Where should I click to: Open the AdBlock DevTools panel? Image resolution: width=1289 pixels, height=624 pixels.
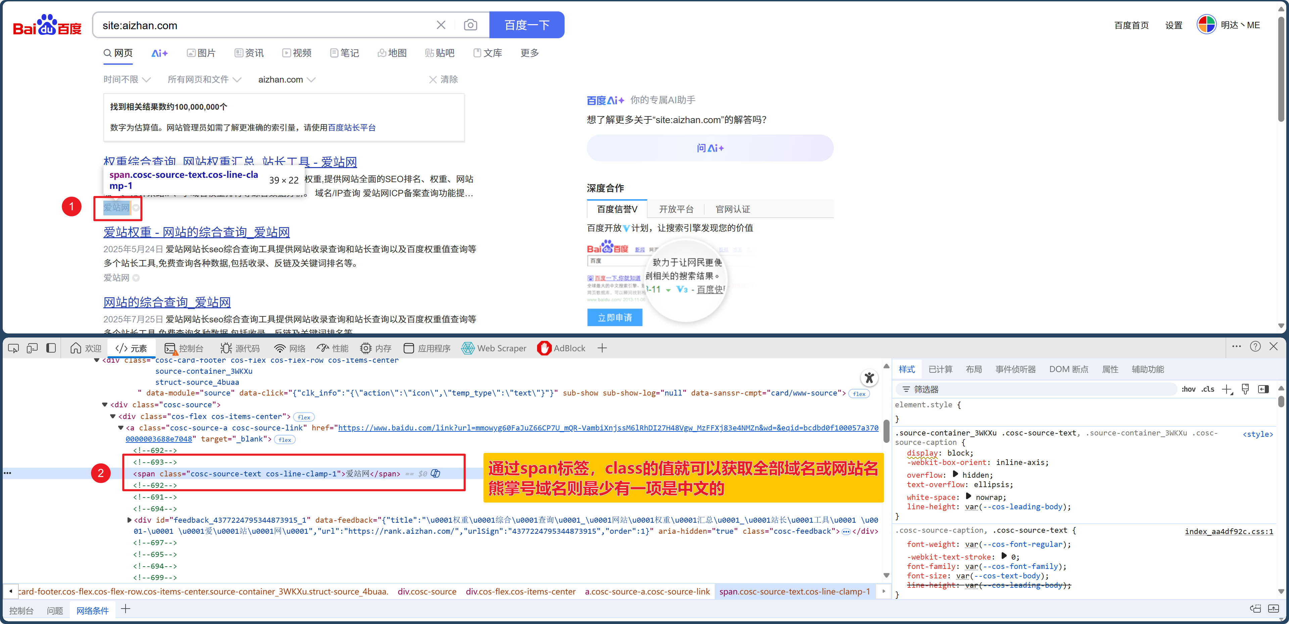click(x=561, y=348)
